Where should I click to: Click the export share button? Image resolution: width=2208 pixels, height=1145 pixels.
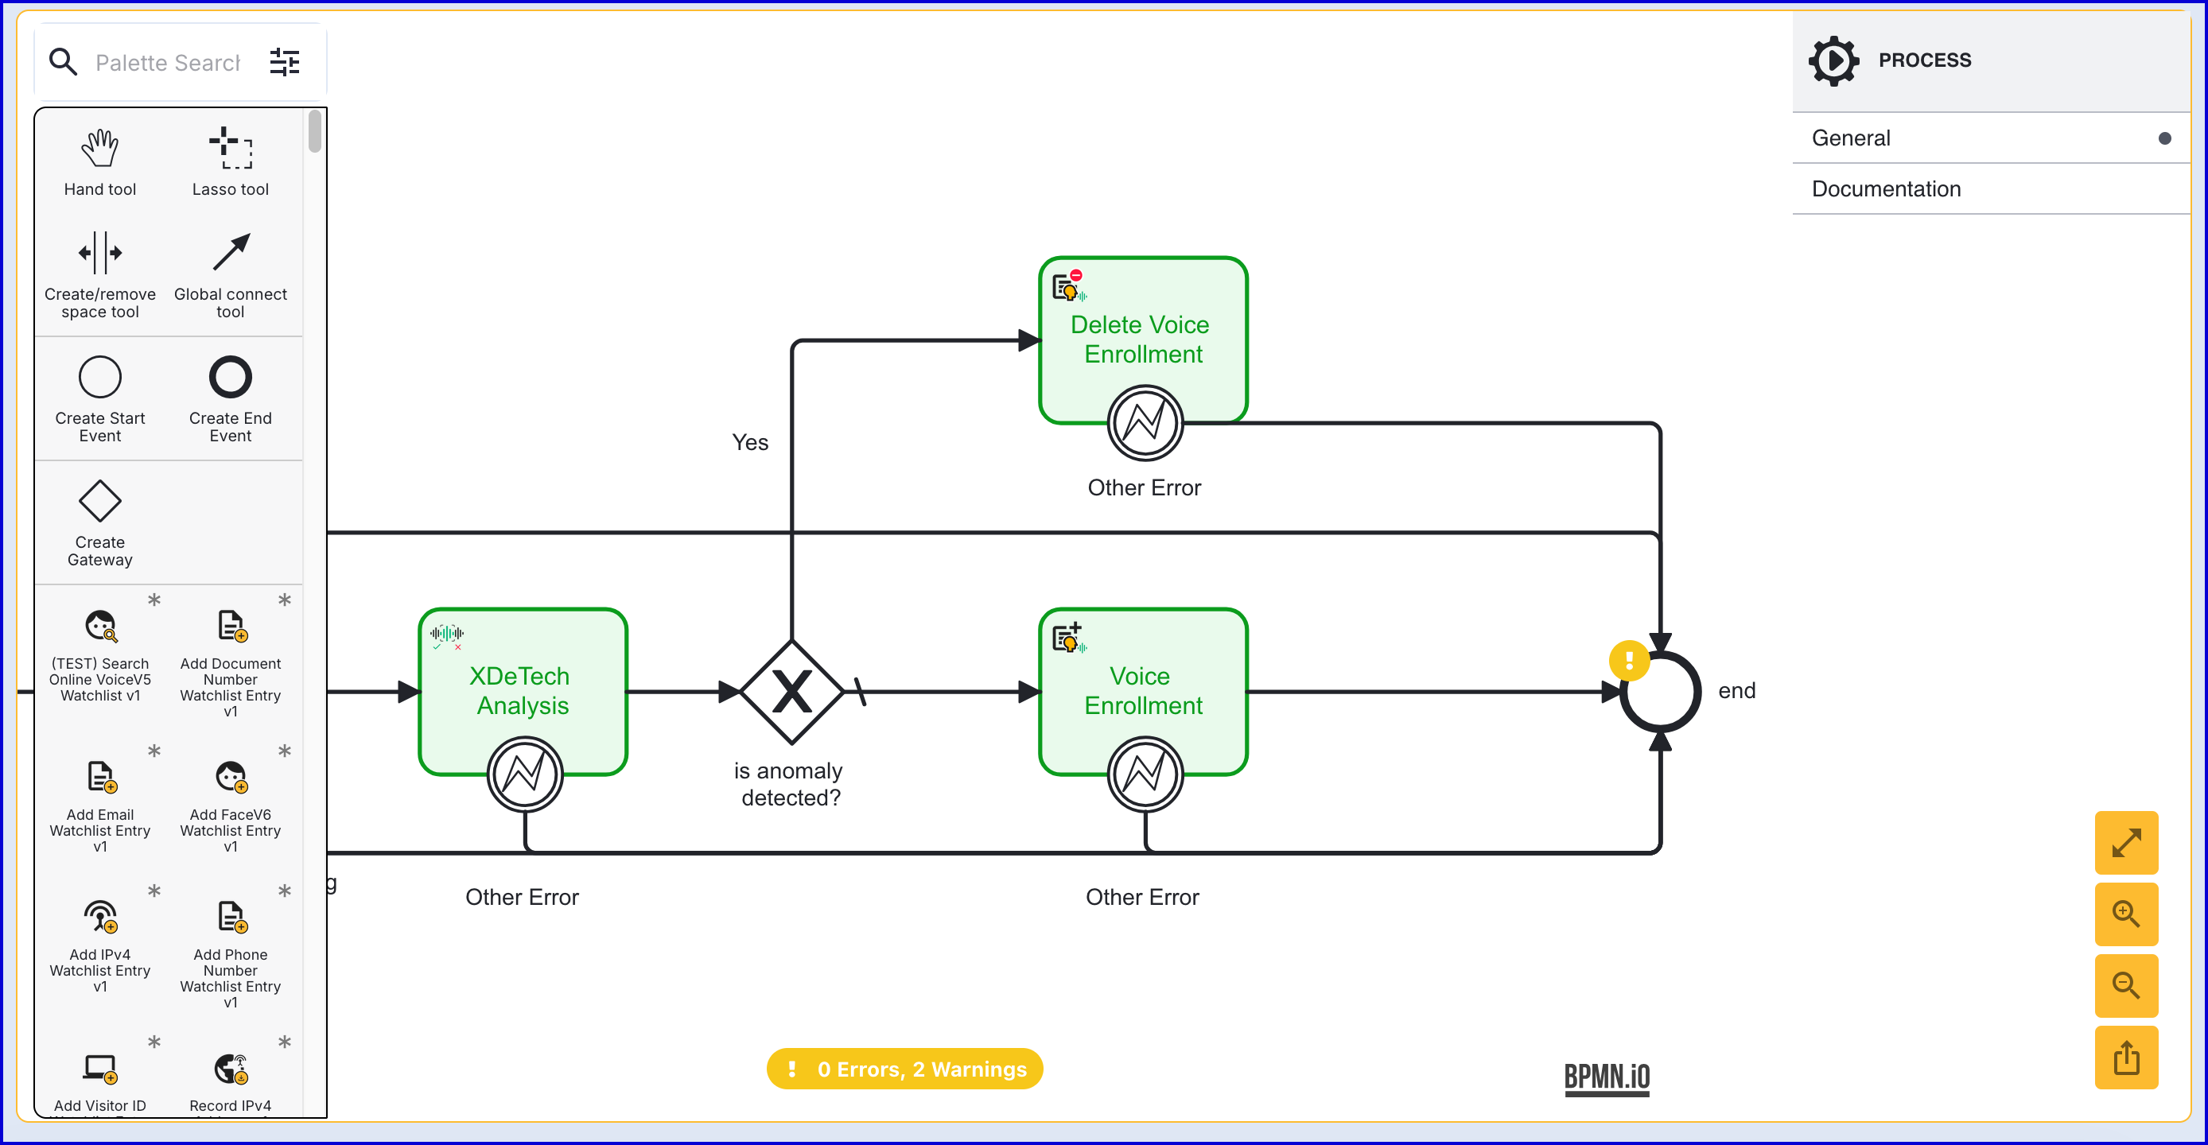[2126, 1058]
